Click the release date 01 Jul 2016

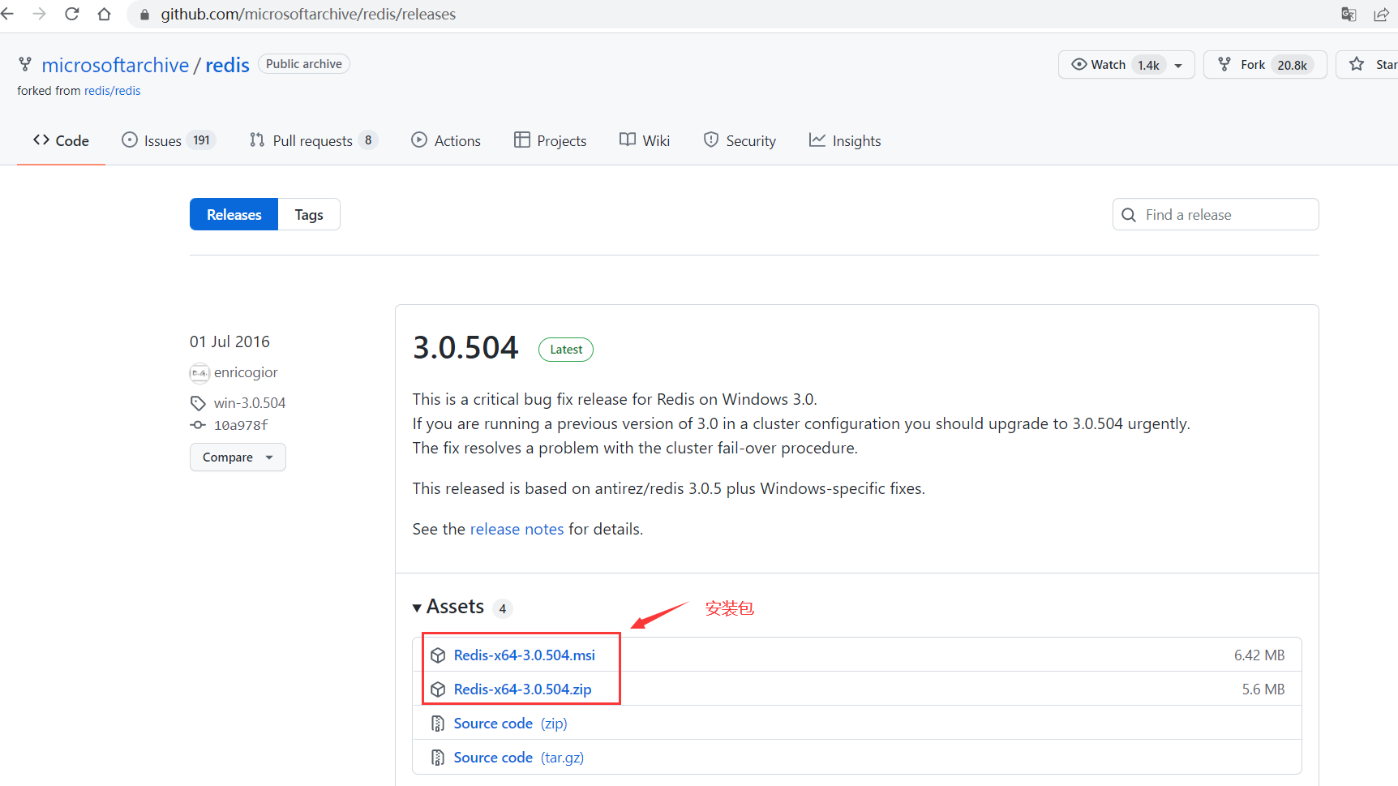pyautogui.click(x=229, y=341)
